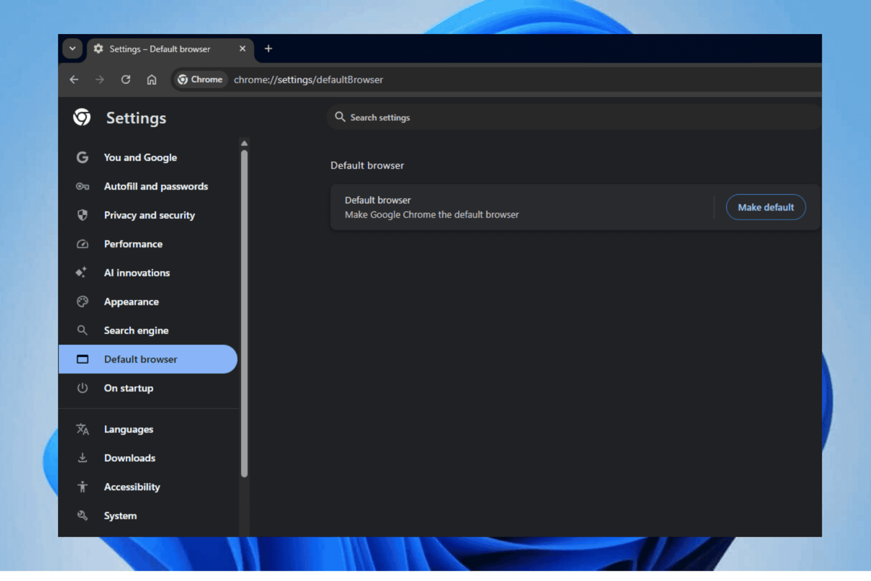
Task: Click the 'Default browser' section heading
Action: pos(367,166)
